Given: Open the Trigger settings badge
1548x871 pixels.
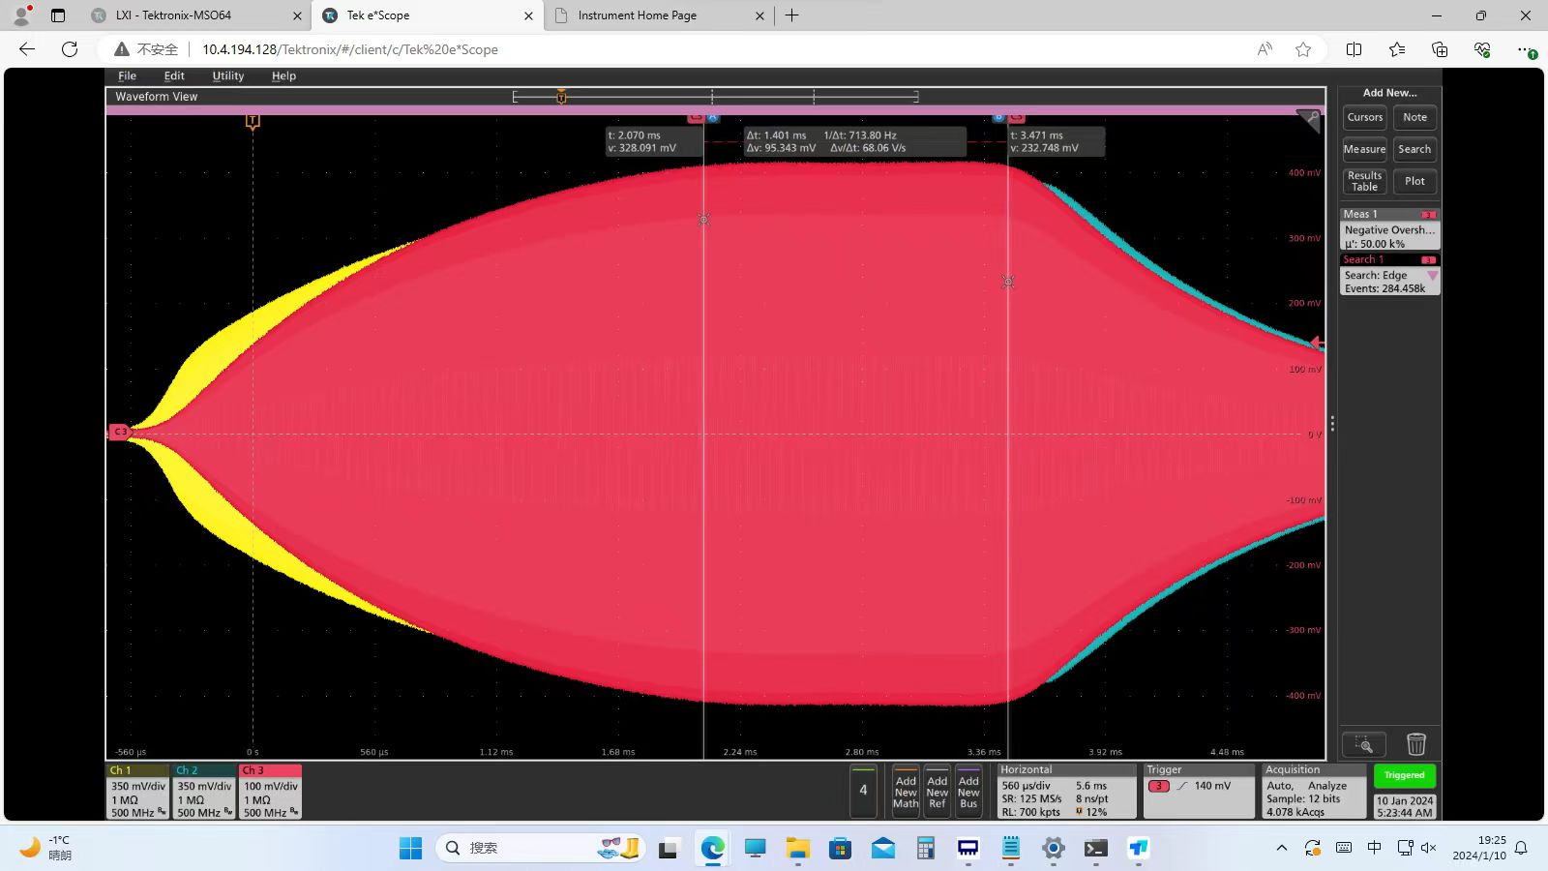Looking at the screenshot, I should tap(1198, 793).
